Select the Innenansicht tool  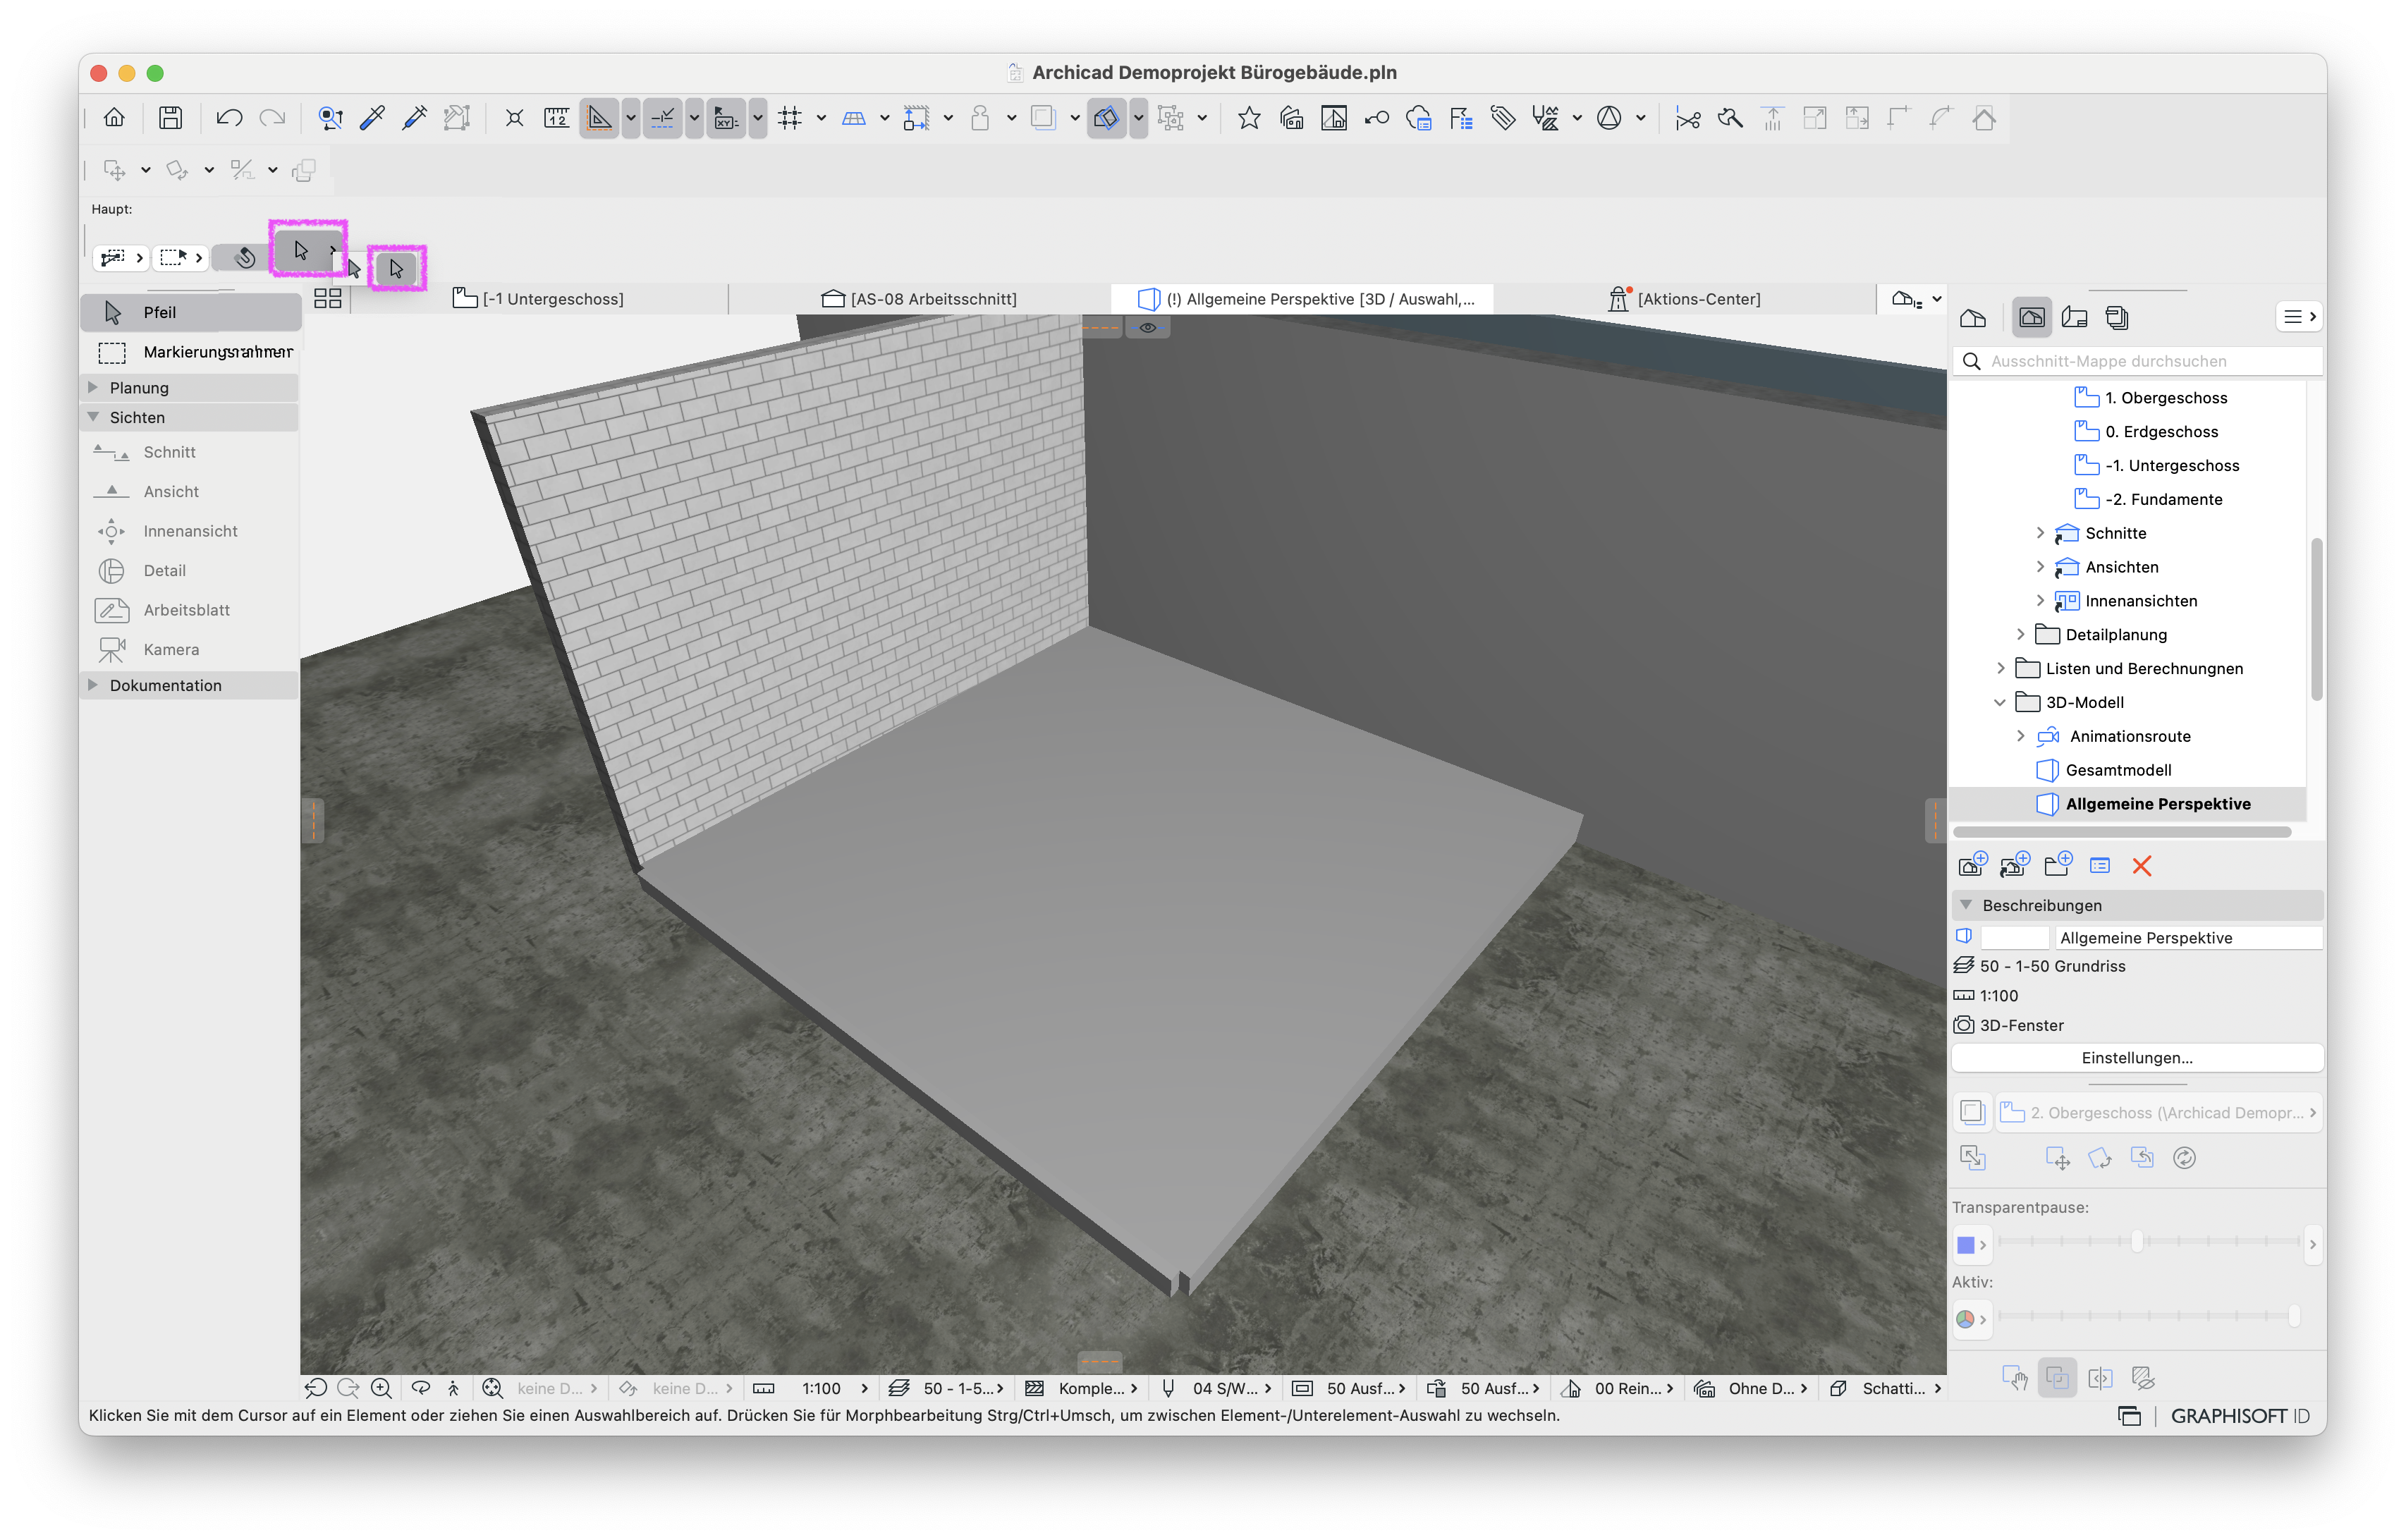click(190, 531)
